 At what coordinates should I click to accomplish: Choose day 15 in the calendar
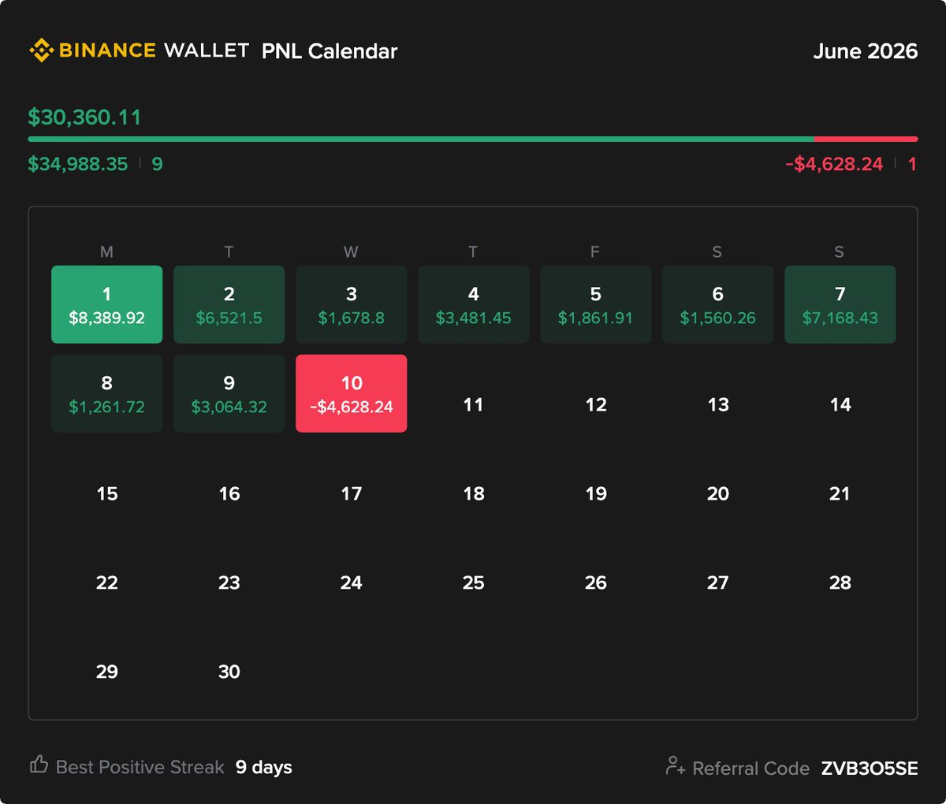[107, 493]
